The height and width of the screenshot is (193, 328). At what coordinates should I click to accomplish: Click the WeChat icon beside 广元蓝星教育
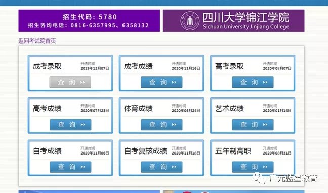pyautogui.click(x=259, y=178)
